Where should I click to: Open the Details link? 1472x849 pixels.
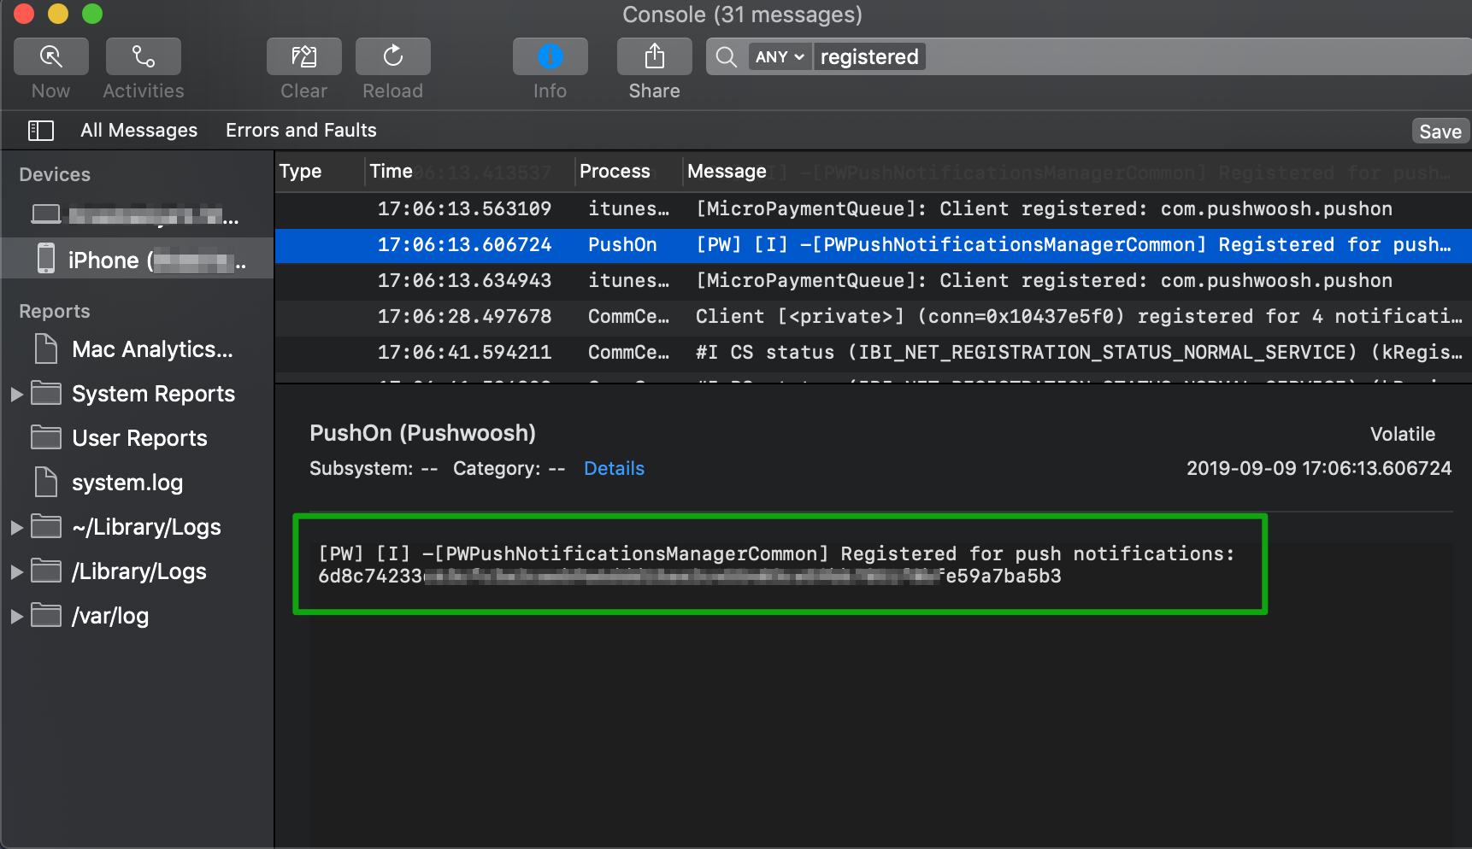[x=614, y=468]
